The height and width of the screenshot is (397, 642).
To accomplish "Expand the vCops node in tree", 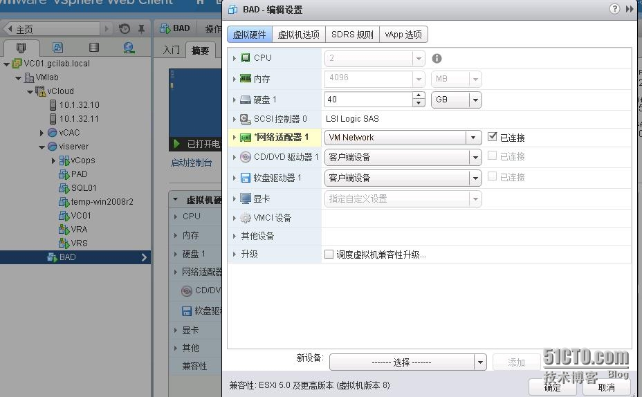I will (x=54, y=161).
